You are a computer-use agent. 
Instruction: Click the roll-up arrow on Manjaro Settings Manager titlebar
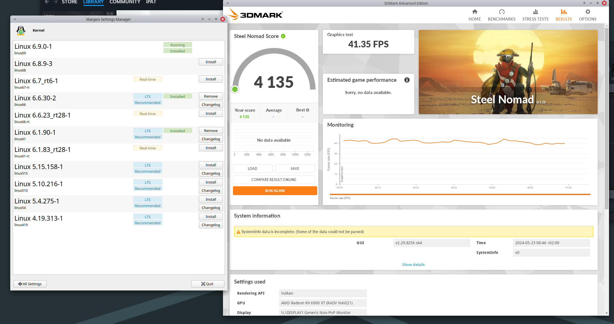[x=202, y=19]
